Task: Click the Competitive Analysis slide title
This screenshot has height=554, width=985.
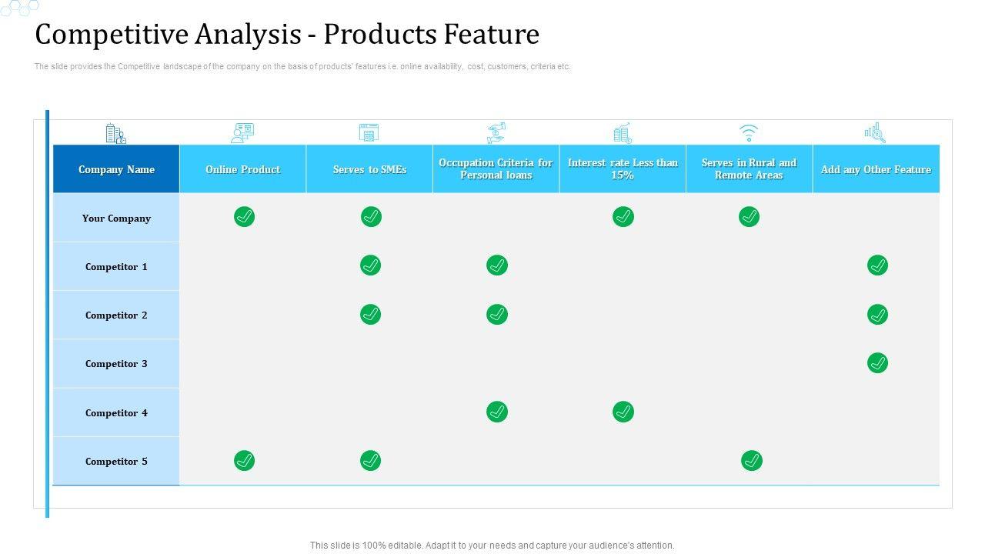Action: 287,35
